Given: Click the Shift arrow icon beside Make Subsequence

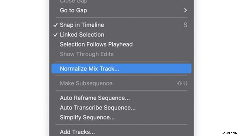Looking at the screenshot, I should pos(180,83).
